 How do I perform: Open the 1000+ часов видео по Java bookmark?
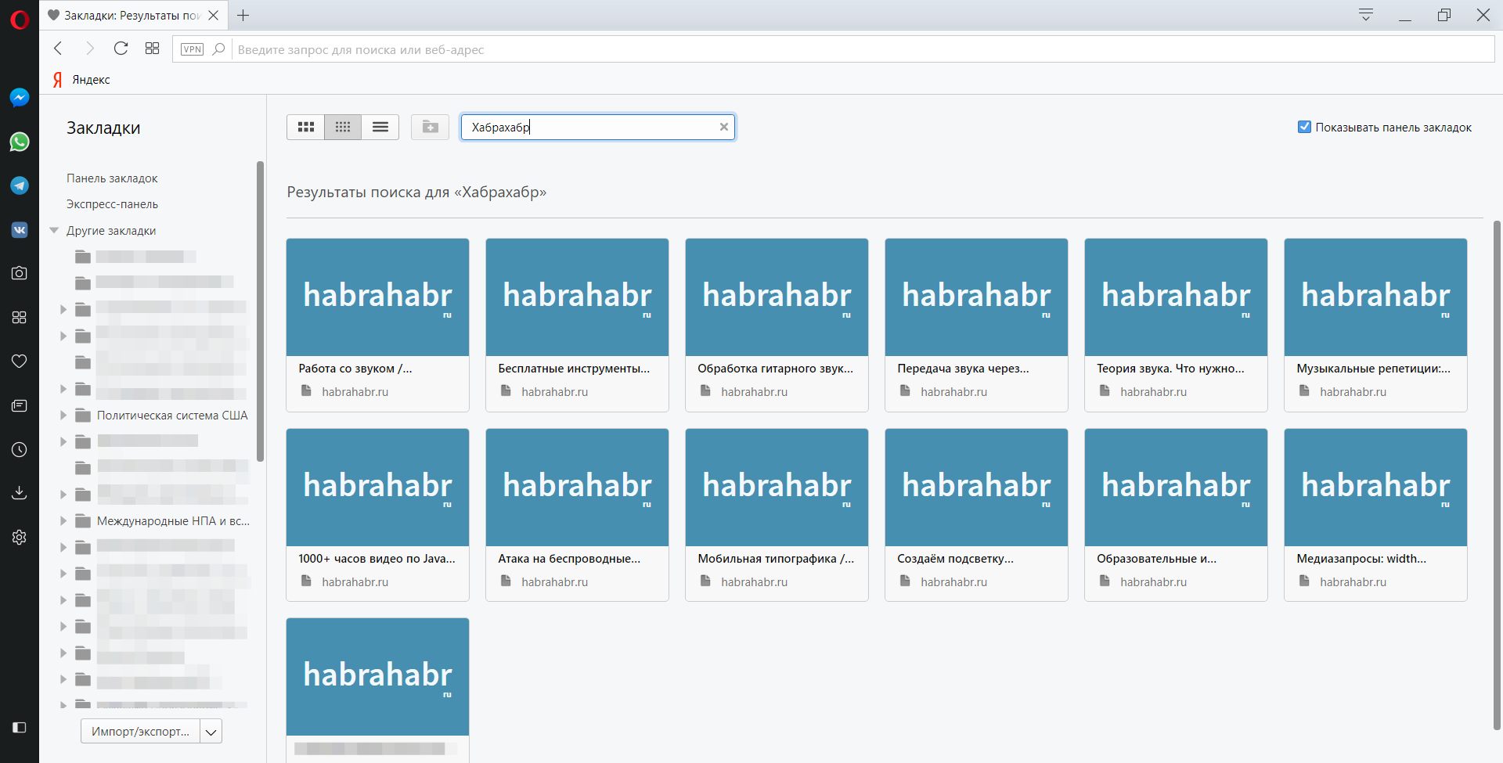pos(377,515)
